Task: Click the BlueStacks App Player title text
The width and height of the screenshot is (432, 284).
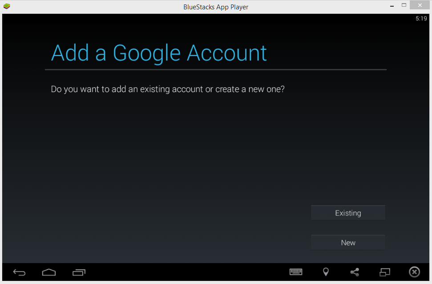Action: (x=216, y=7)
